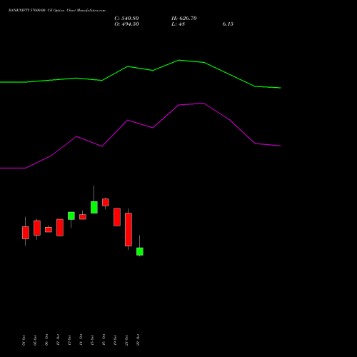The height and width of the screenshot is (357, 357).
Task: Select the red candlestick above 16 Oct
Action: pyautogui.click(x=106, y=202)
